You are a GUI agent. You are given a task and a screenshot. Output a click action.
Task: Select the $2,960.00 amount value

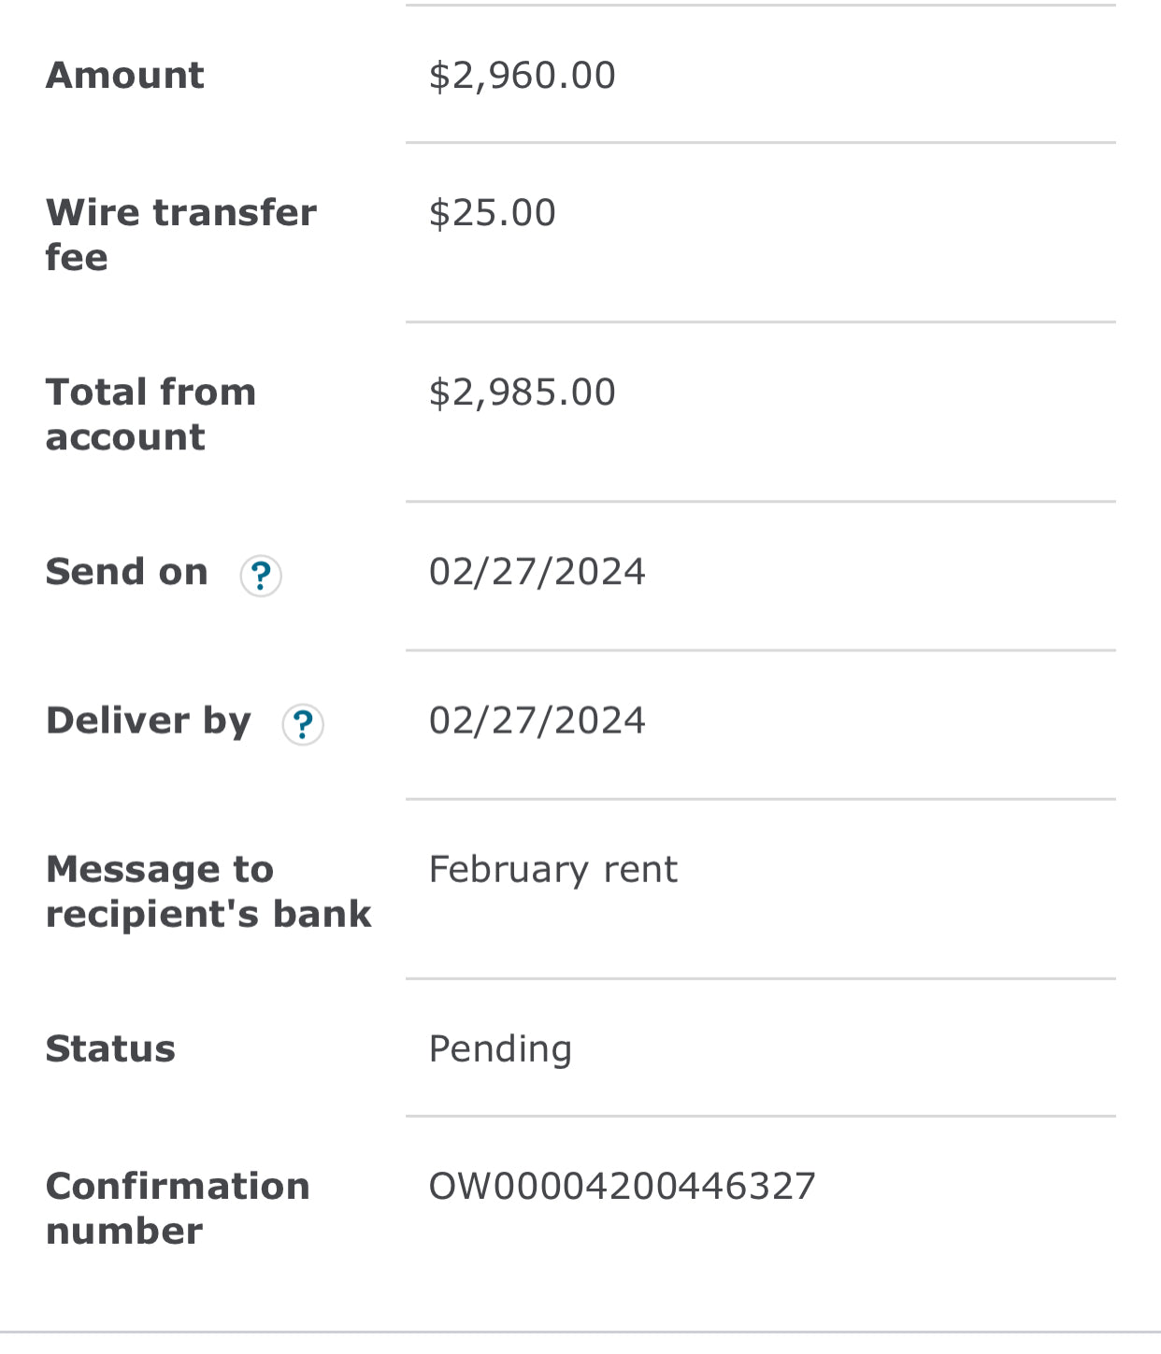[522, 76]
